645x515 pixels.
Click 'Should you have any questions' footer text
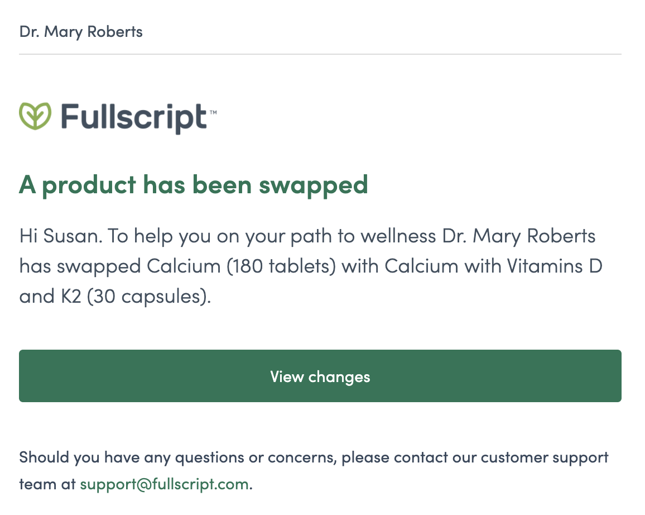132,458
